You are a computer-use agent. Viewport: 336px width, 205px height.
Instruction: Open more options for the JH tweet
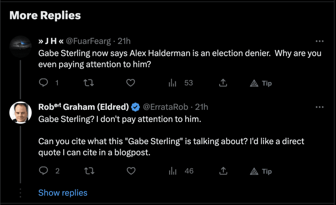pyautogui.click(x=320, y=41)
